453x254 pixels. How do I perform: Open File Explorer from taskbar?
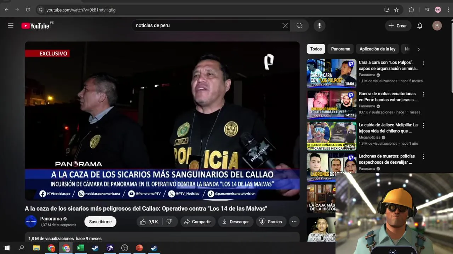pyautogui.click(x=36, y=248)
